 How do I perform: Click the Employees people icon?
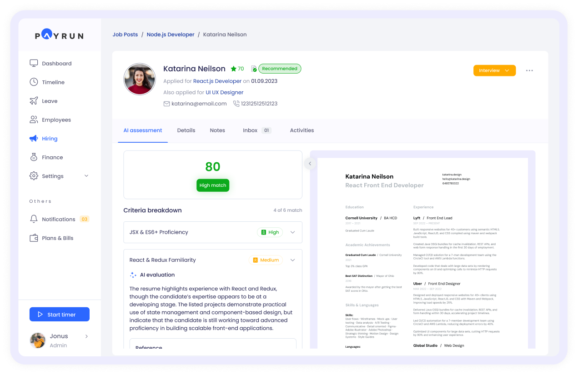coord(34,120)
